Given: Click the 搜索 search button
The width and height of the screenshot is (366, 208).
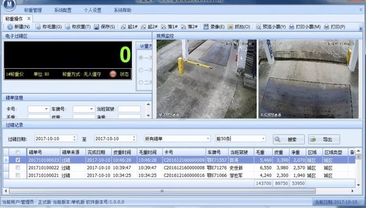Looking at the screenshot, I should click(x=288, y=139).
